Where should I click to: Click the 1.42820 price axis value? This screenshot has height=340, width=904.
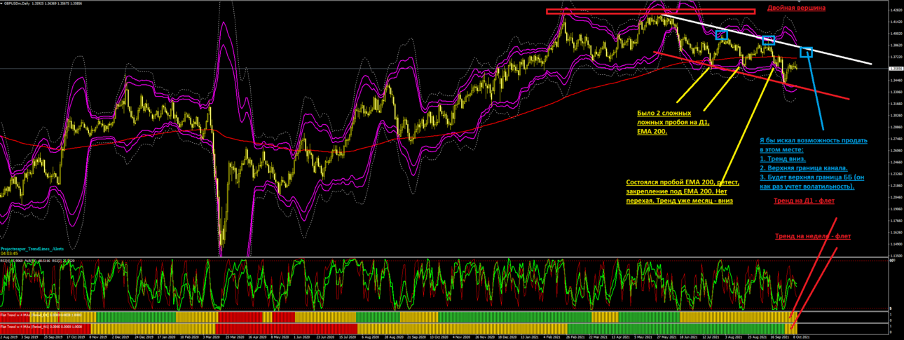(x=896, y=11)
